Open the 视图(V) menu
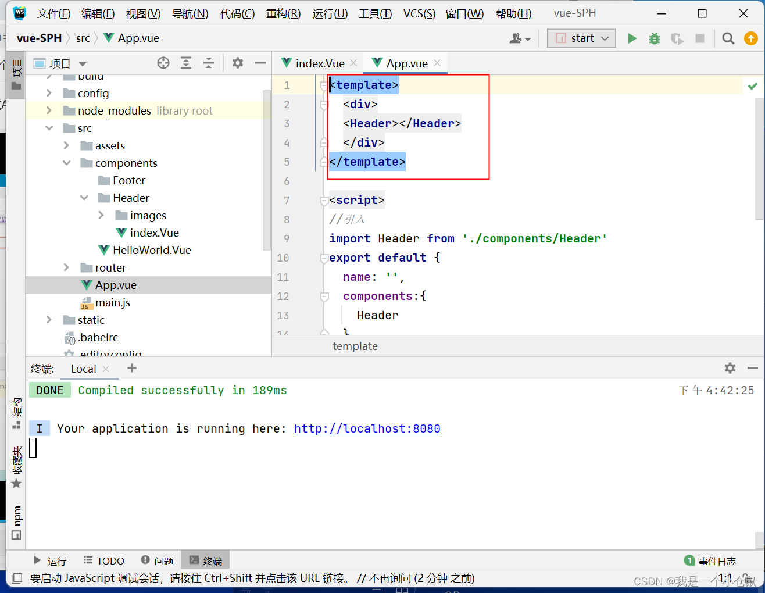This screenshot has width=765, height=593. click(x=143, y=13)
